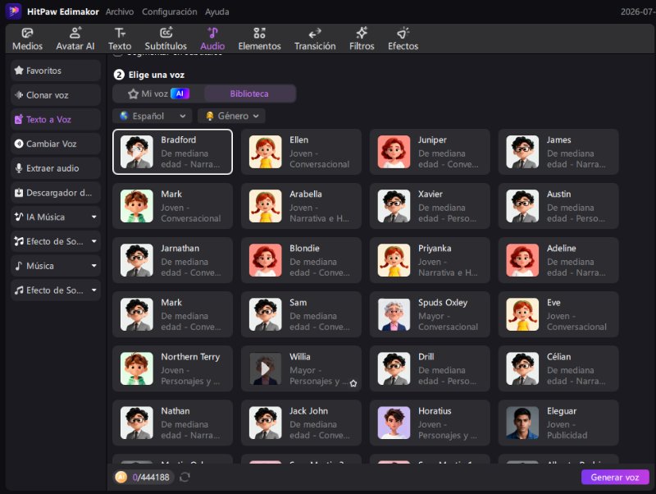This screenshot has width=656, height=494.
Task: Open the Configuración menu
Action: point(170,11)
